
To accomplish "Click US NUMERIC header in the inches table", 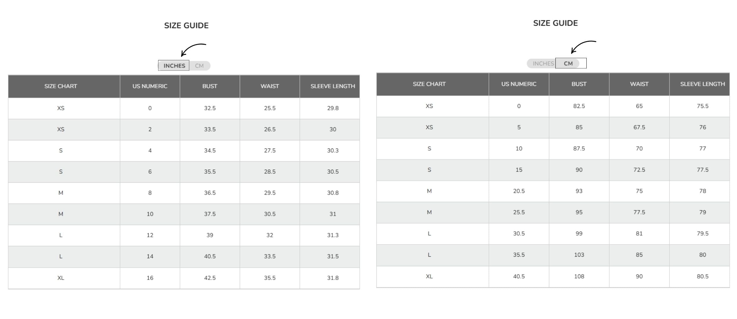I will 150,86.
